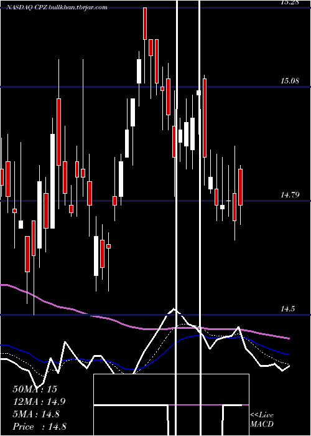311x436 pixels.
Task: Click the <<Live MACD label
Action: (x=262, y=420)
